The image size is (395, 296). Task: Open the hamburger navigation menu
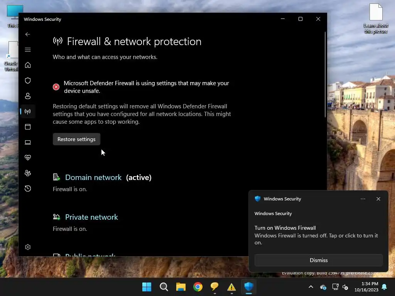[28, 50]
